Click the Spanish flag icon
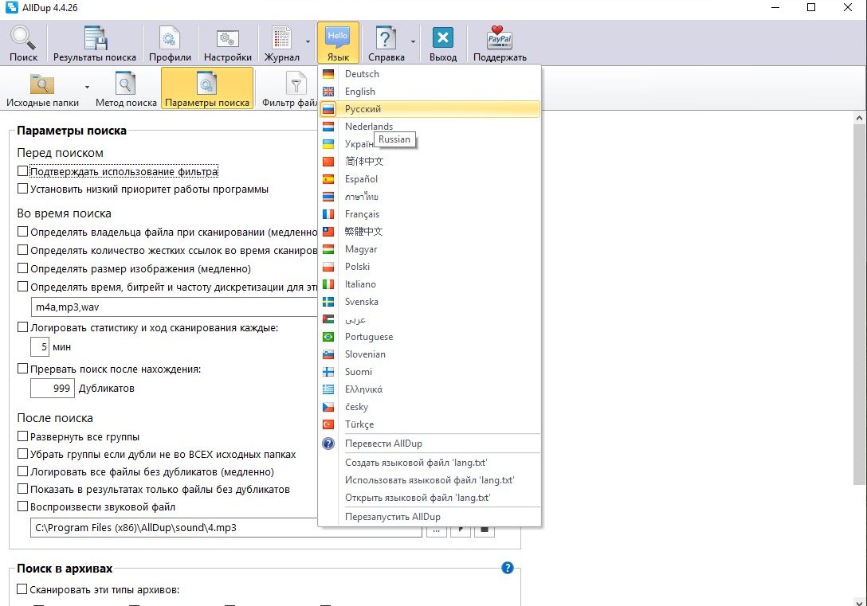Image resolution: width=867 pixels, height=606 pixels. (x=328, y=179)
